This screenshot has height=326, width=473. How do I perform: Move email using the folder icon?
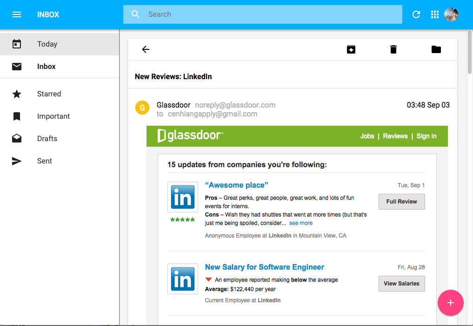tap(436, 49)
